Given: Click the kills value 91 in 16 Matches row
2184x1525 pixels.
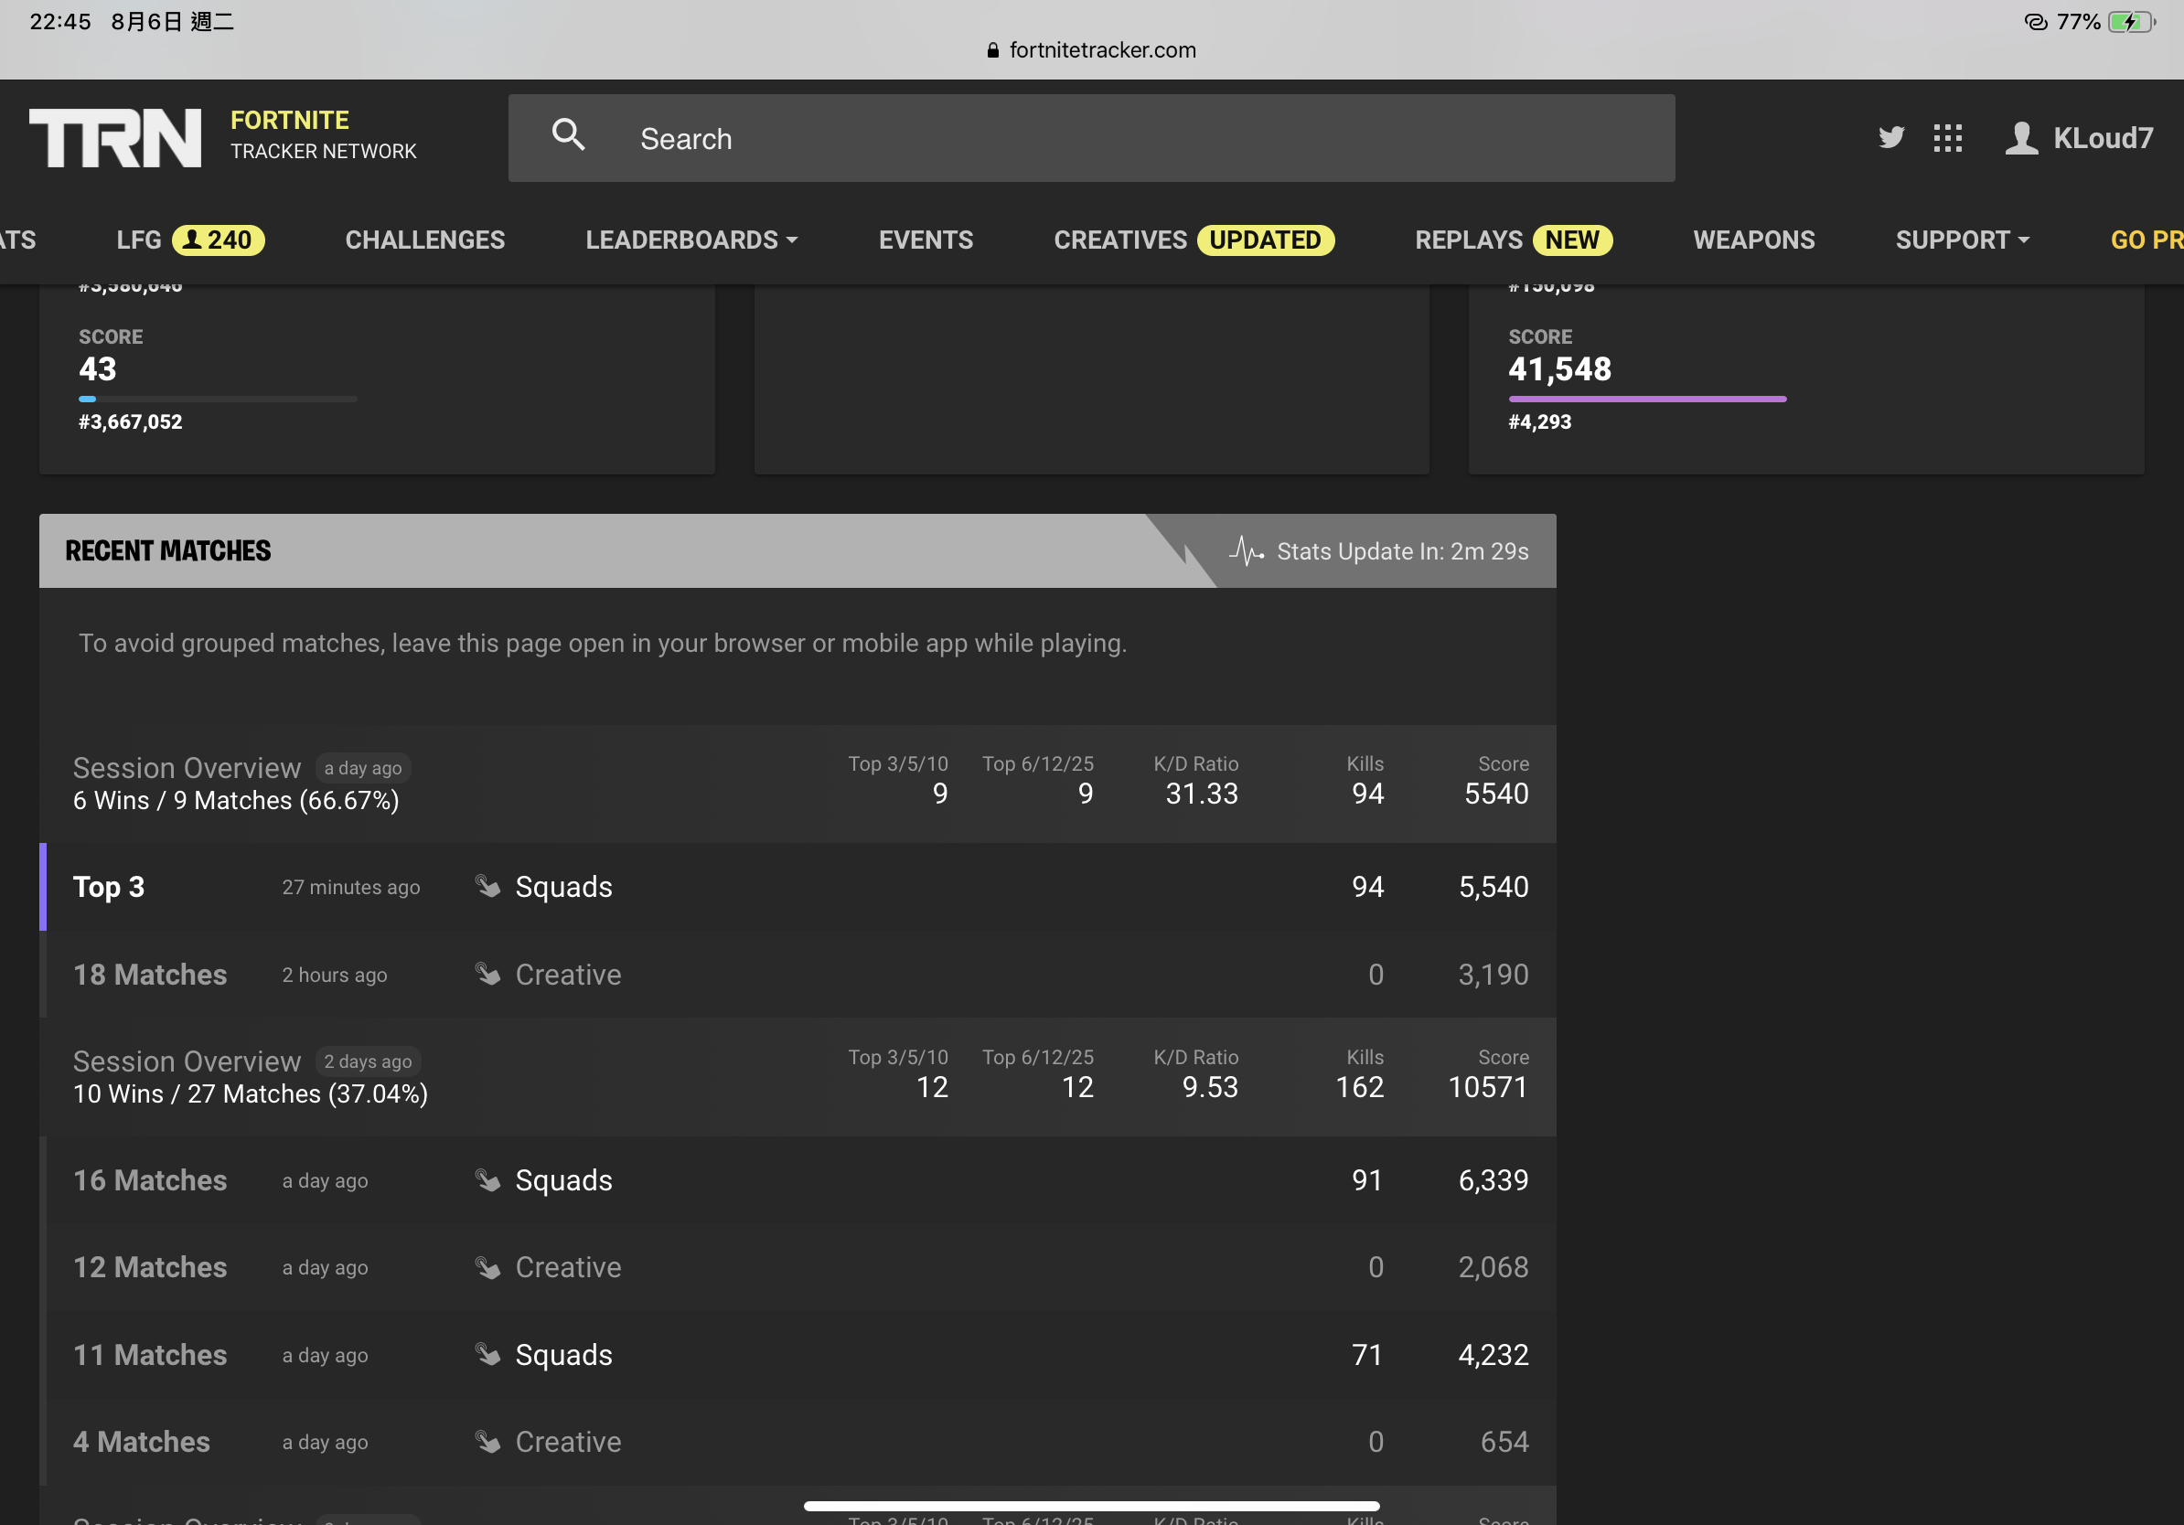Looking at the screenshot, I should pos(1368,1180).
